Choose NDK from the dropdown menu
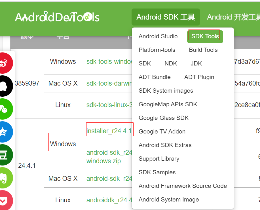Viewport: 260px width, 210px height. pyautogui.click(x=171, y=63)
